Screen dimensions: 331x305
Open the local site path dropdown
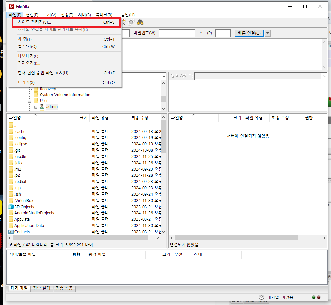point(164,76)
